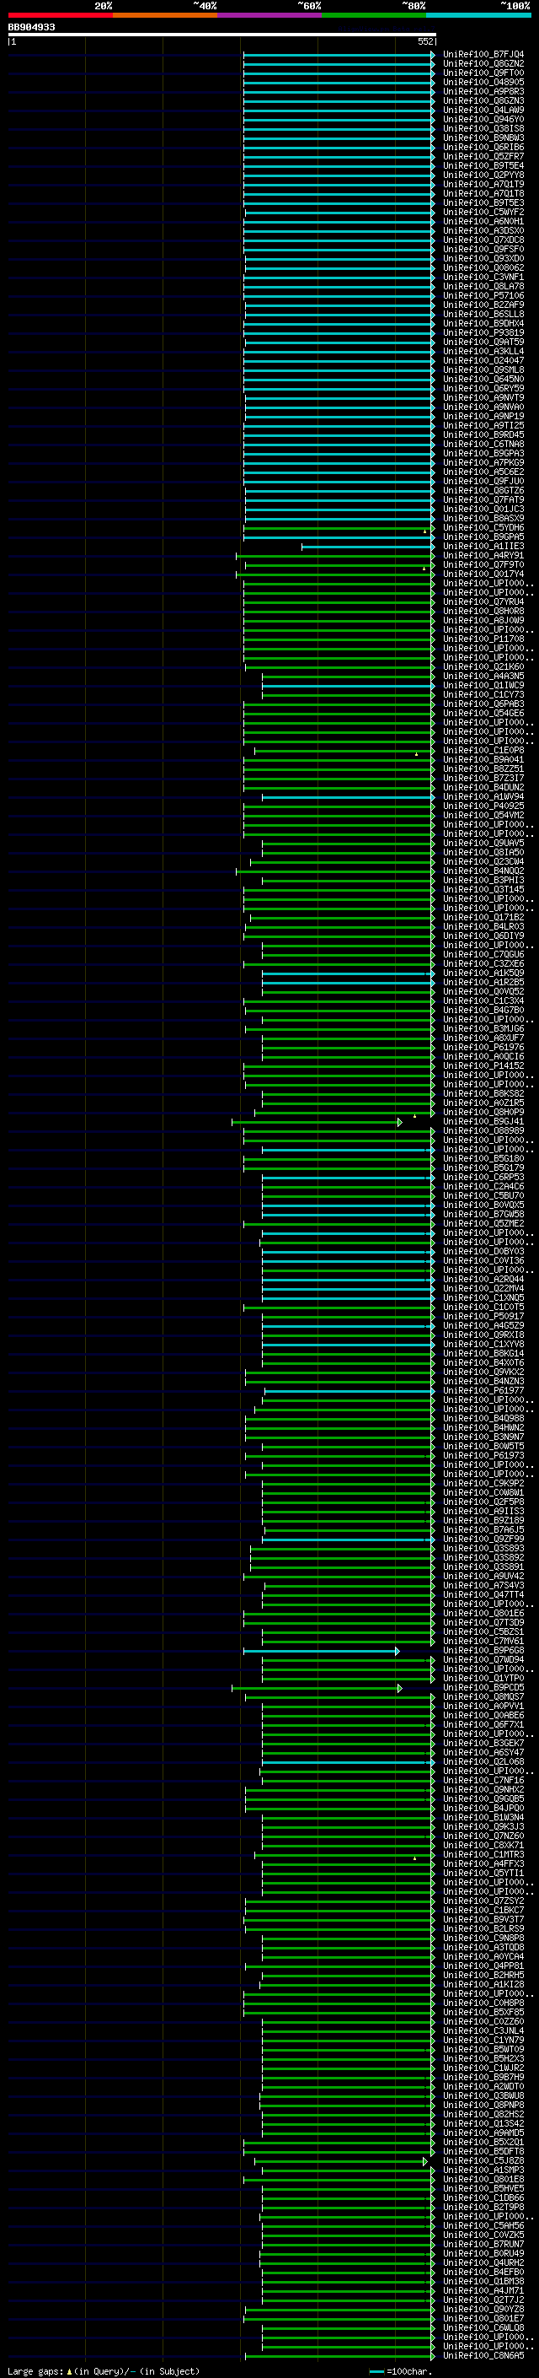Select hit UniRef100_C5J828
Viewport: 539px width, 2378px height.
click(483, 2160)
